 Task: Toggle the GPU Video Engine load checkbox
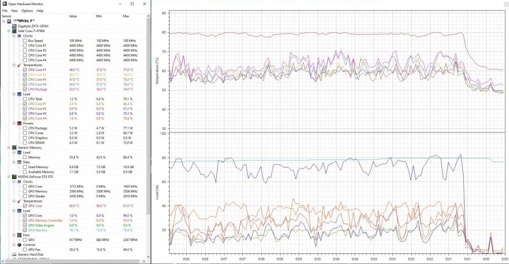(x=24, y=225)
